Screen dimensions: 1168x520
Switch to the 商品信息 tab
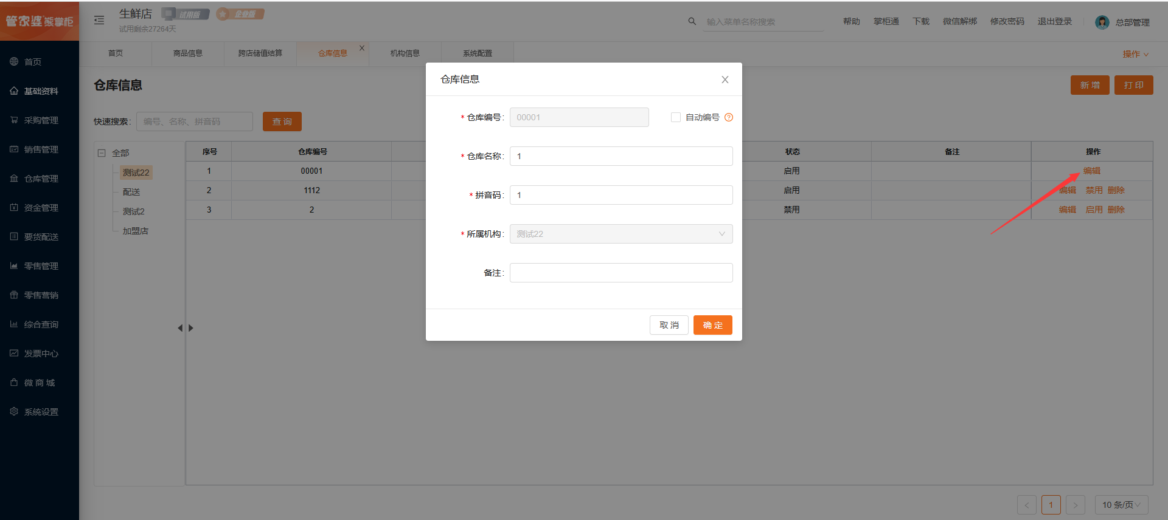[x=187, y=53]
